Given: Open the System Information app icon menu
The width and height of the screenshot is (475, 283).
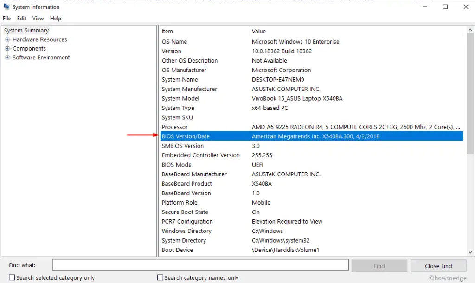Looking at the screenshot, I should (x=6, y=6).
